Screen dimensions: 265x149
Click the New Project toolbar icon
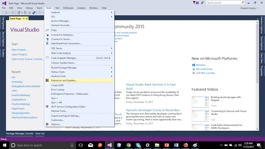19,13
